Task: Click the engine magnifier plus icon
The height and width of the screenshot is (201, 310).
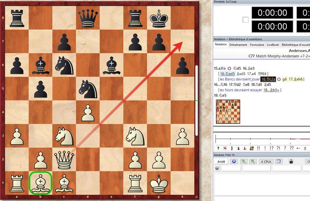Action: click(x=244, y=161)
